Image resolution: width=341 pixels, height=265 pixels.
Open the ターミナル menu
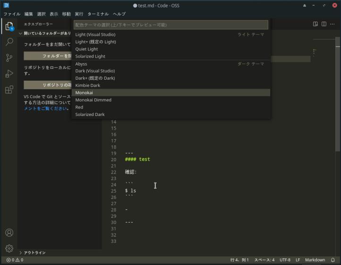coord(98,14)
